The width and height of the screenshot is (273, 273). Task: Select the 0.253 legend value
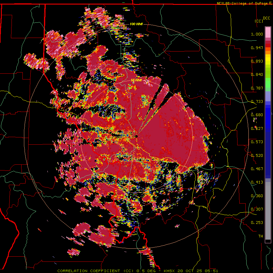(257, 223)
